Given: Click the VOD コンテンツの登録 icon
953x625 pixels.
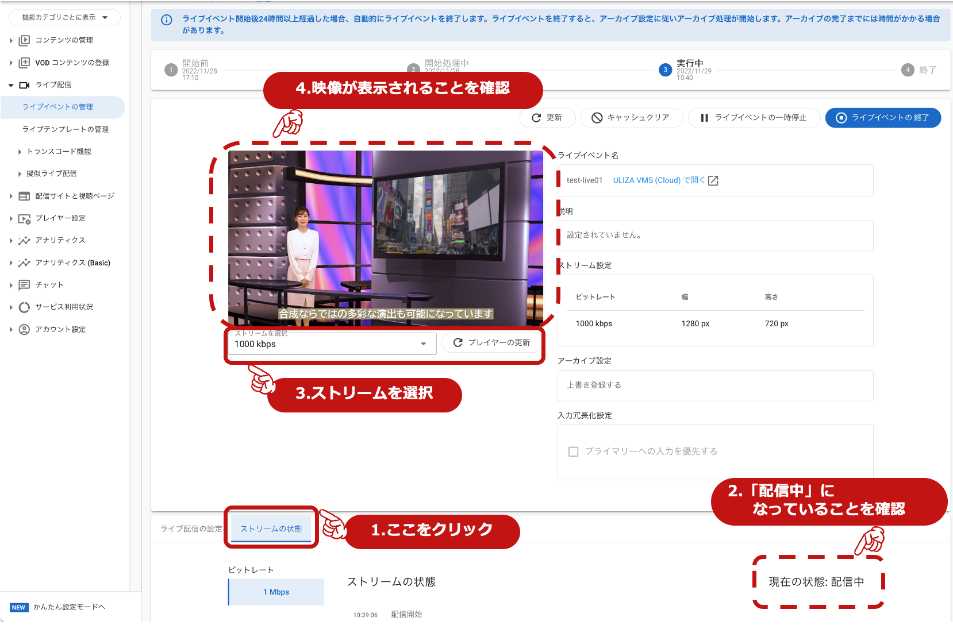Looking at the screenshot, I should [x=24, y=63].
